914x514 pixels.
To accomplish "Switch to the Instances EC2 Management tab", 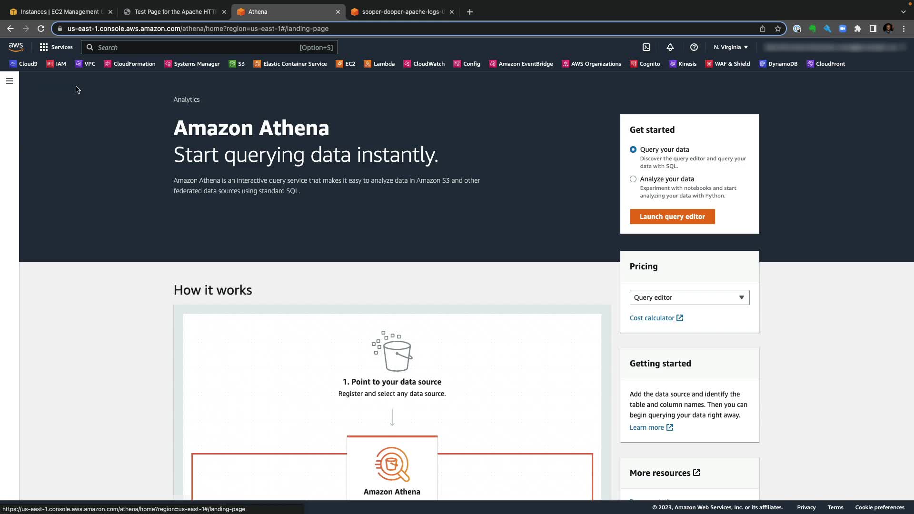I will coord(60,12).
